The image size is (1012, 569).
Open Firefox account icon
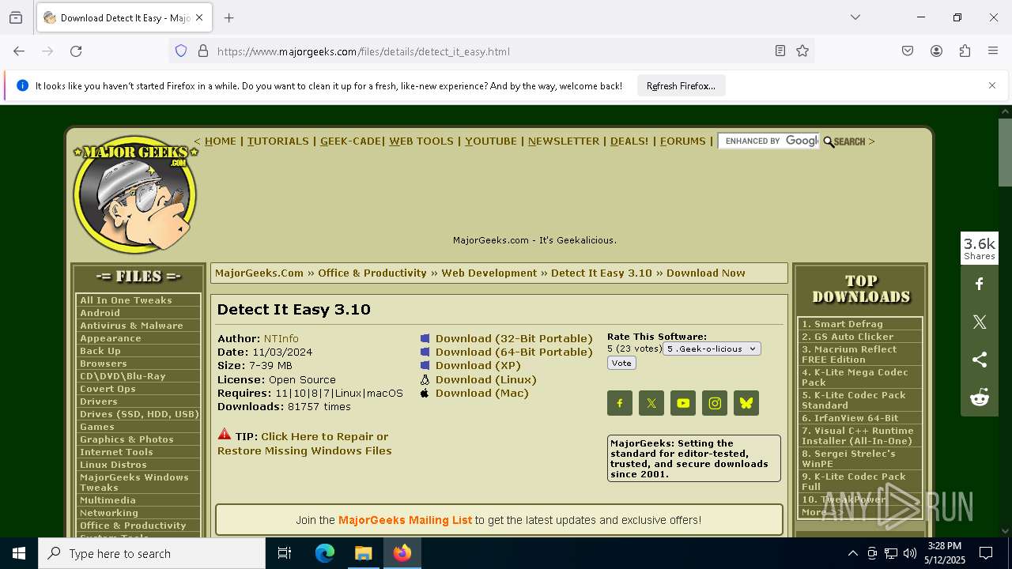[x=936, y=51]
